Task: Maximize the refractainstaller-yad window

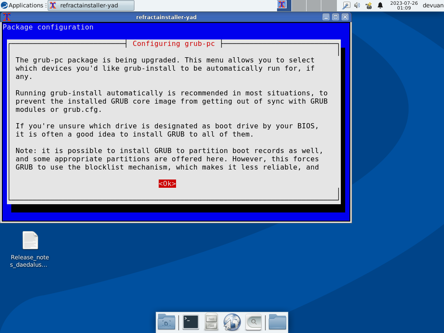Action: (x=336, y=17)
